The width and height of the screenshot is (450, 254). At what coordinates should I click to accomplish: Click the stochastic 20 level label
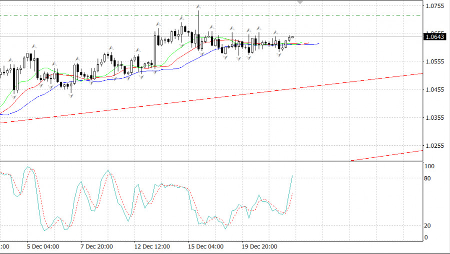tap(428, 226)
